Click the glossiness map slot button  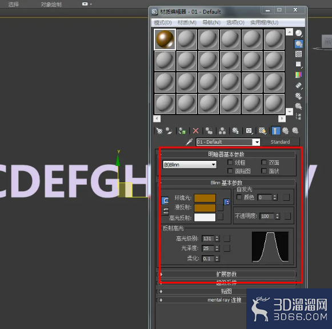(227, 248)
